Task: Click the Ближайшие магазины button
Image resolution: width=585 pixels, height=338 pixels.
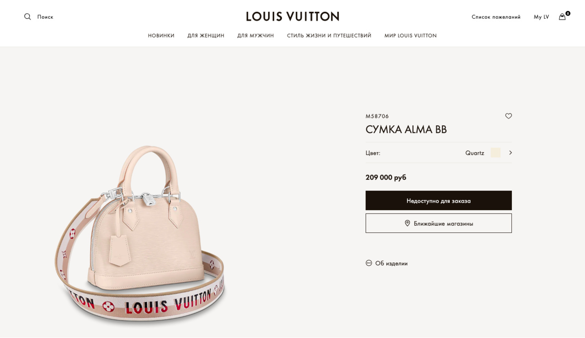Action: pyautogui.click(x=439, y=223)
